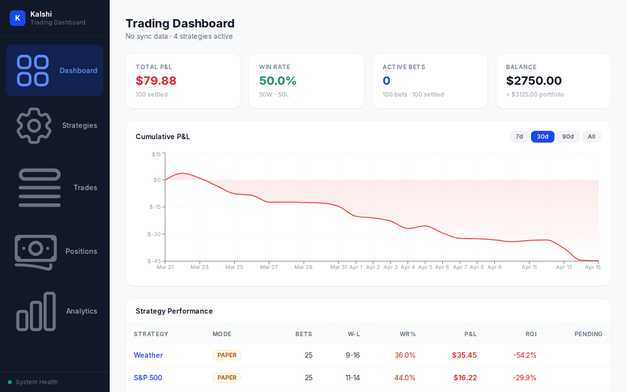
Task: Switch chart range to 90d
Action: point(568,137)
